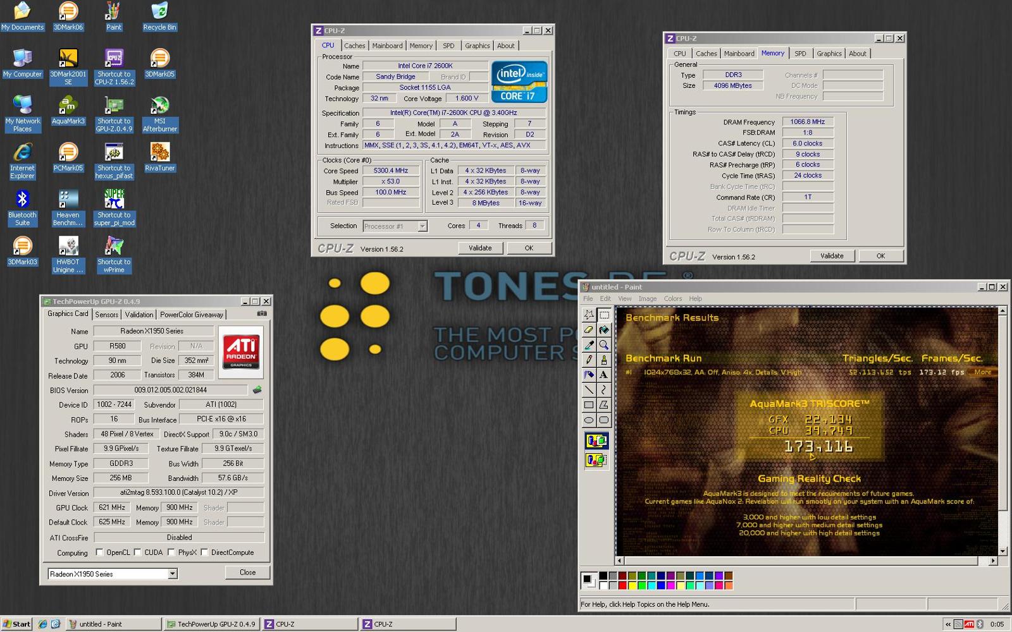
Task: Click GPU-Z screenshot camera icon
Action: point(262,313)
